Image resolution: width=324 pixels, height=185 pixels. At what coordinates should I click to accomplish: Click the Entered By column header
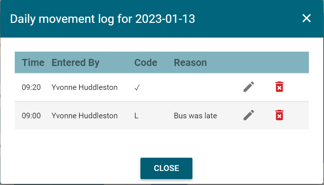pyautogui.click(x=76, y=62)
